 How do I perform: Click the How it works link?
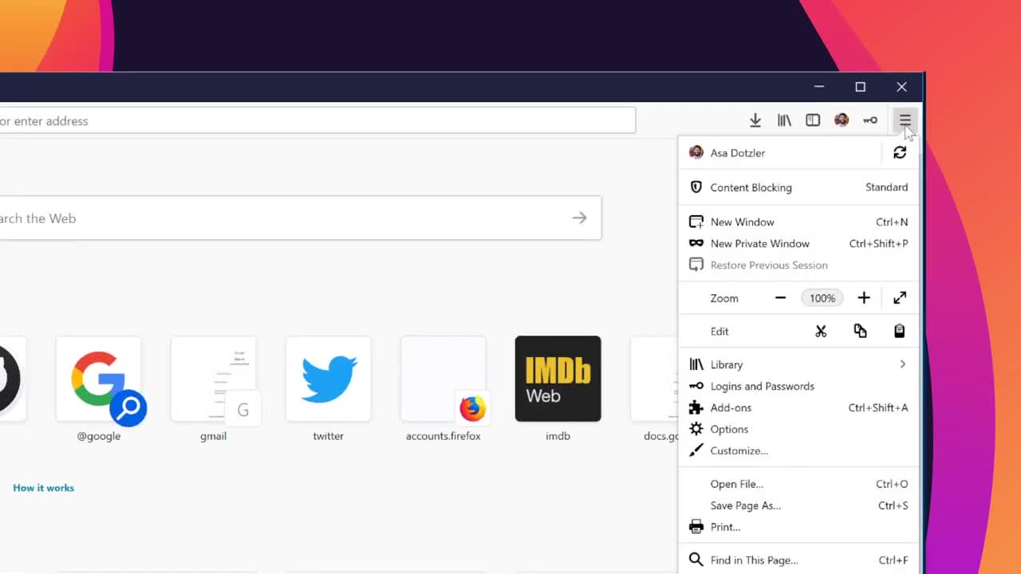pos(43,488)
